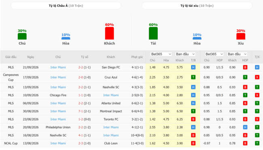Click red X T/X badge in Cruz Azul row
Image resolution: width=263 pixels, height=150 pixels.
(x=257, y=77)
